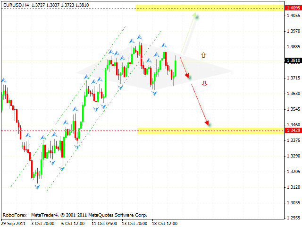Viewport: 302px width, 227px height.
Task: Click the 1.3035 price axis label
Action: tap(294, 203)
